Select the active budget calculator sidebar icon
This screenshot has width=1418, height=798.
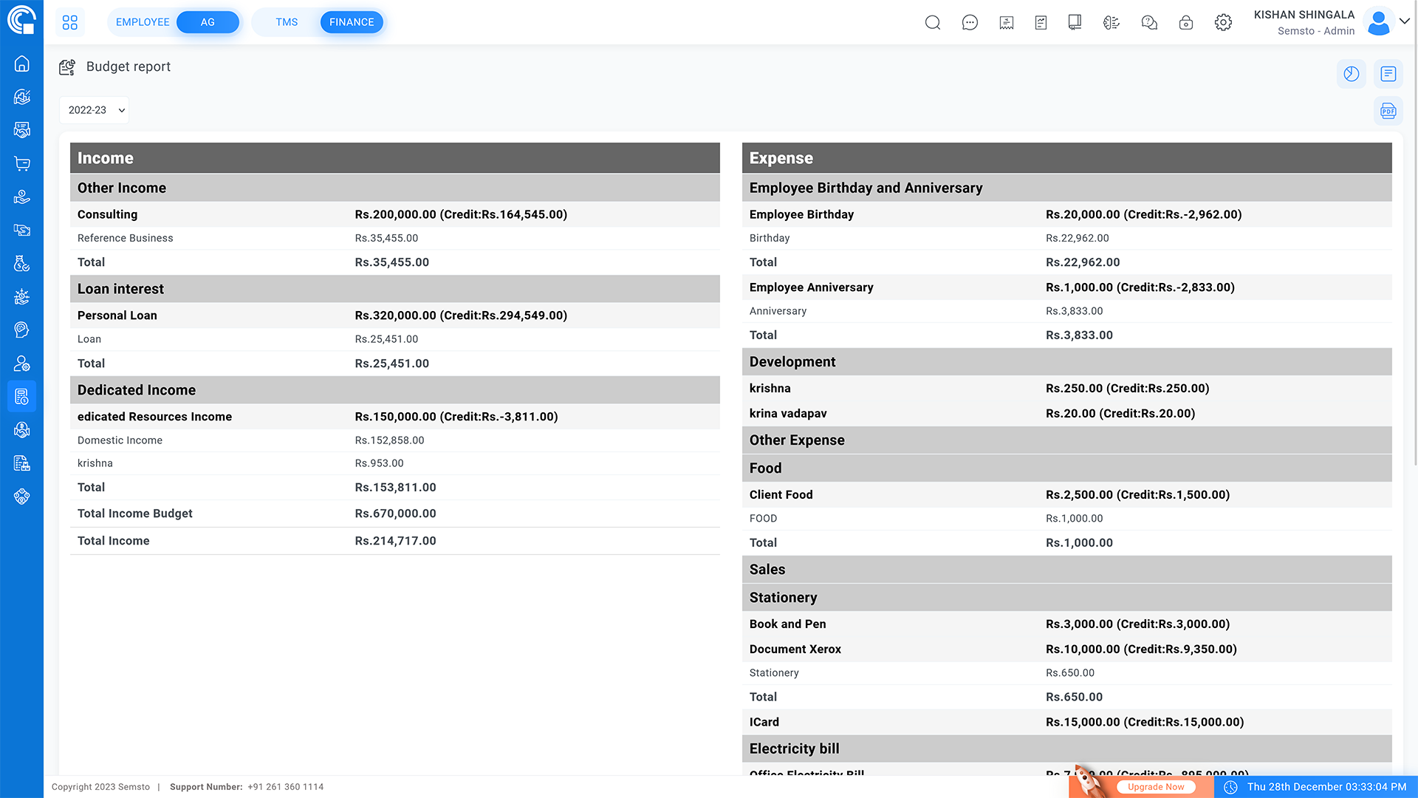pos(22,397)
